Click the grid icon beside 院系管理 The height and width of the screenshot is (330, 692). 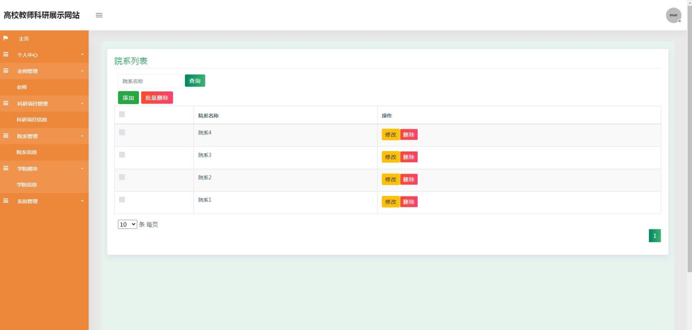point(6,136)
